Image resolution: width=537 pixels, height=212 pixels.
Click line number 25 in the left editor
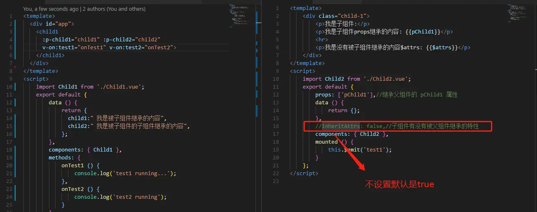point(10,205)
